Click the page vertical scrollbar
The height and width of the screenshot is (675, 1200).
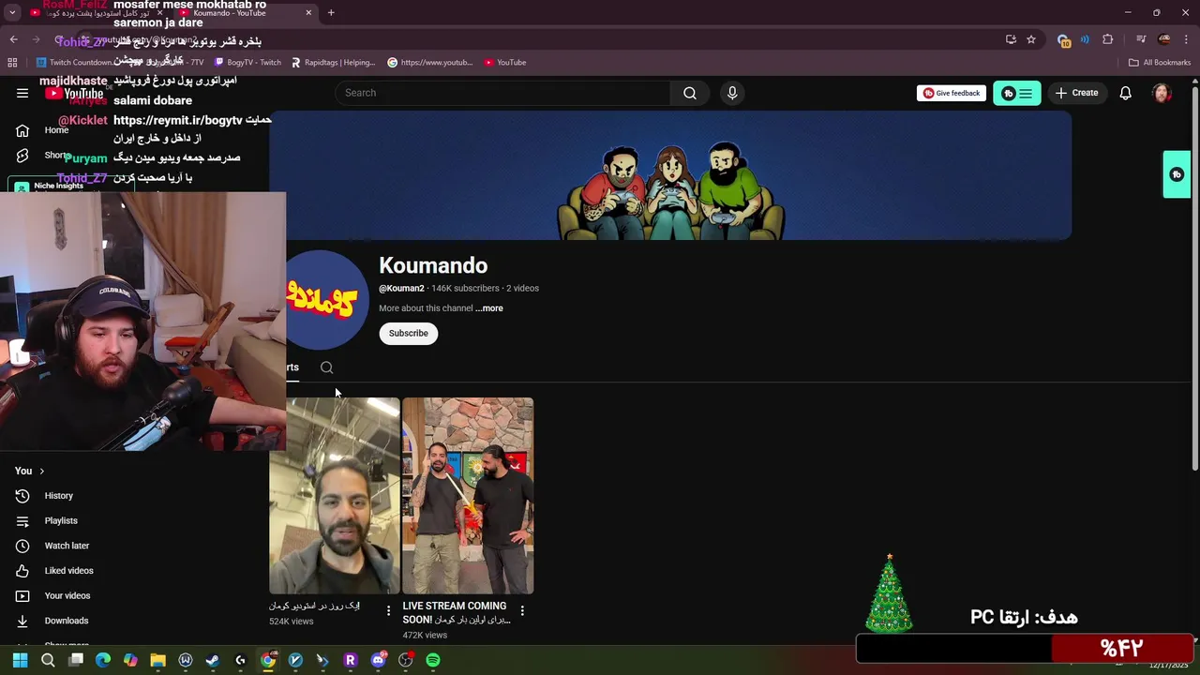pos(1193,281)
